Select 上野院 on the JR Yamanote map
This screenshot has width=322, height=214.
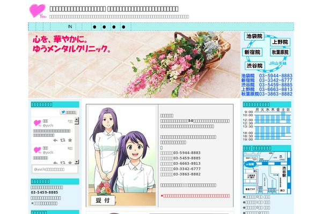pos(280,42)
